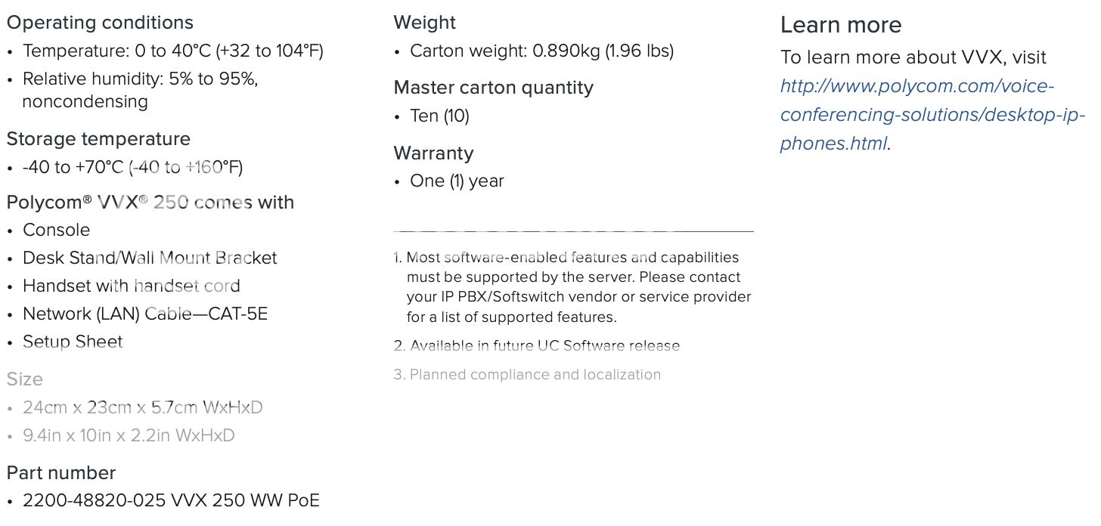Click 'Desk Stand/Wall Mount Bracket' item
This screenshot has width=1101, height=526.
pos(150,258)
